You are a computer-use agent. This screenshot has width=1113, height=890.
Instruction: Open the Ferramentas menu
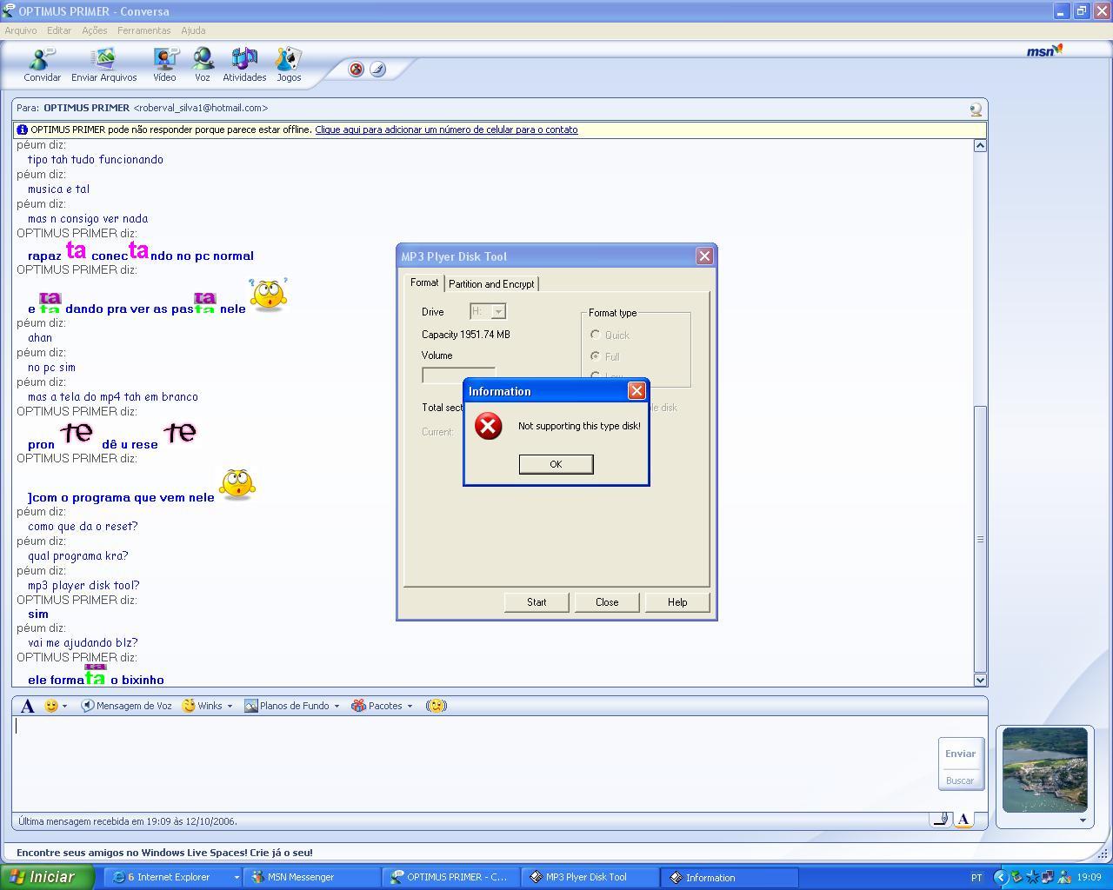[144, 30]
